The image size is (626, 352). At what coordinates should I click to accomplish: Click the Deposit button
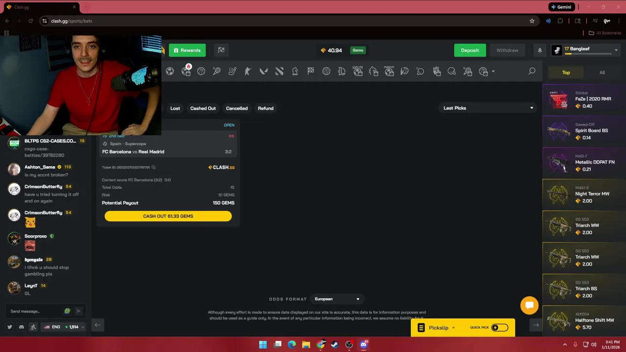pyautogui.click(x=470, y=50)
